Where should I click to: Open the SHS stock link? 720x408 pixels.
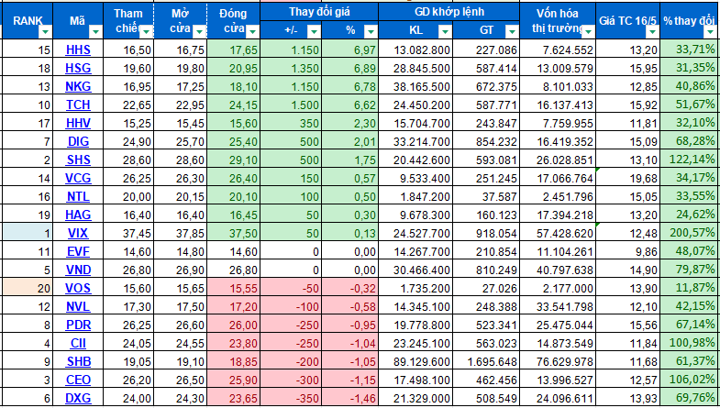pyautogui.click(x=78, y=160)
